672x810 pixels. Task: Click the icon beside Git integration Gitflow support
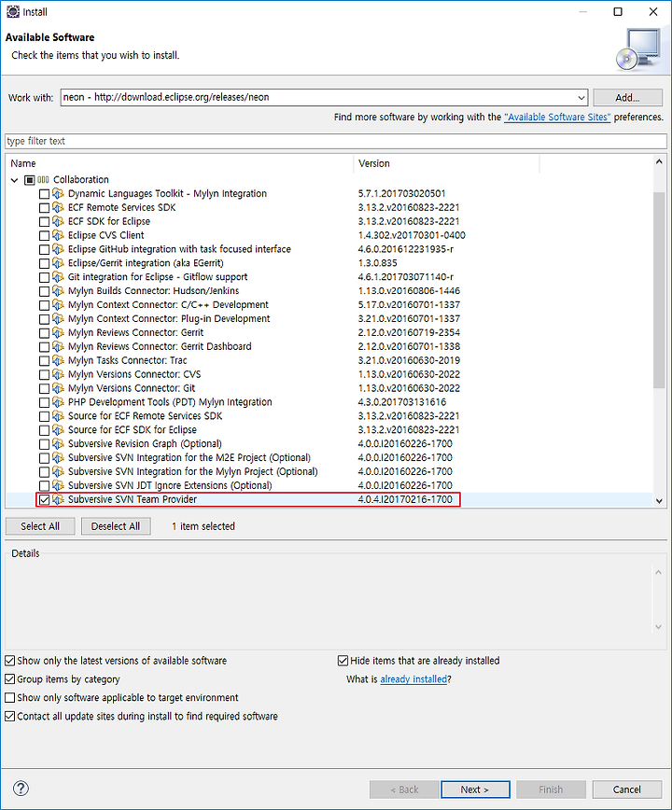(59, 277)
